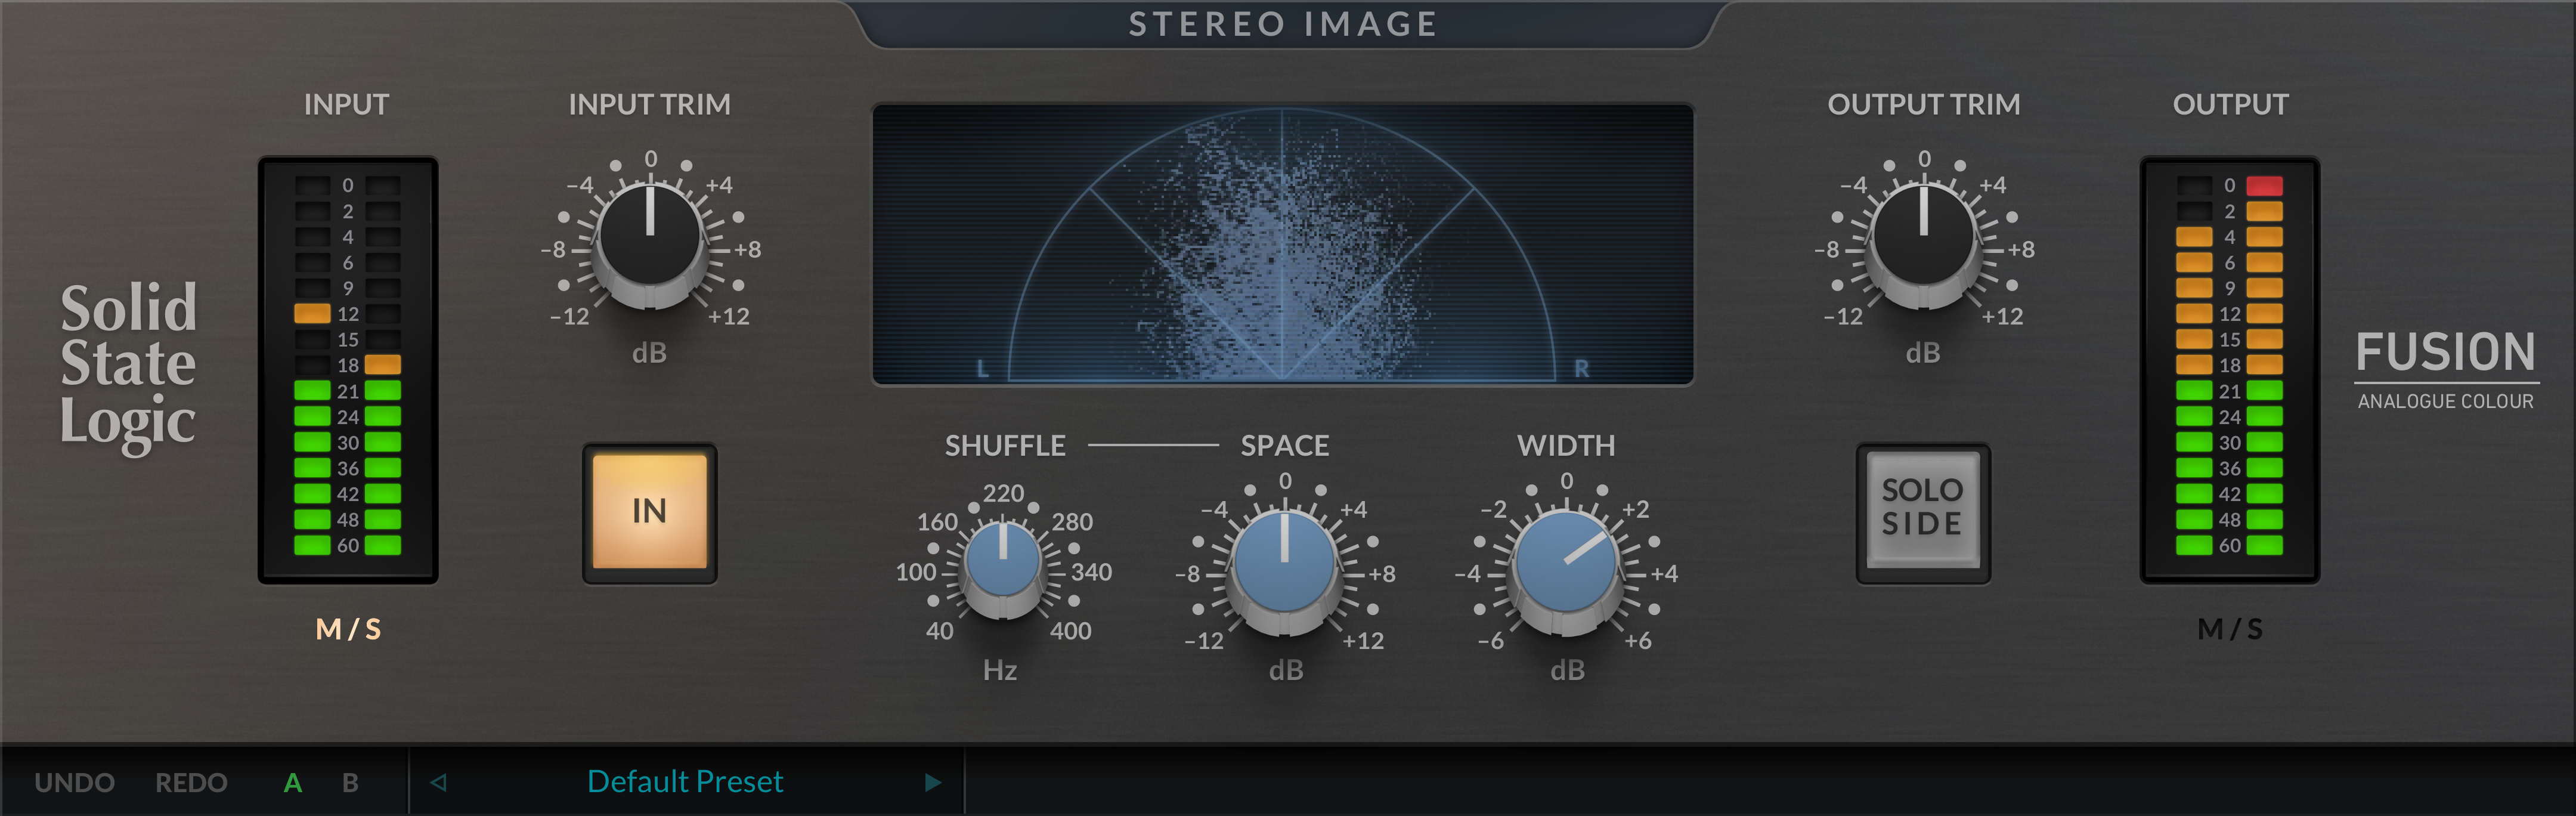
Task: Click the Fusion Analogue Colour logo
Action: (2445, 368)
